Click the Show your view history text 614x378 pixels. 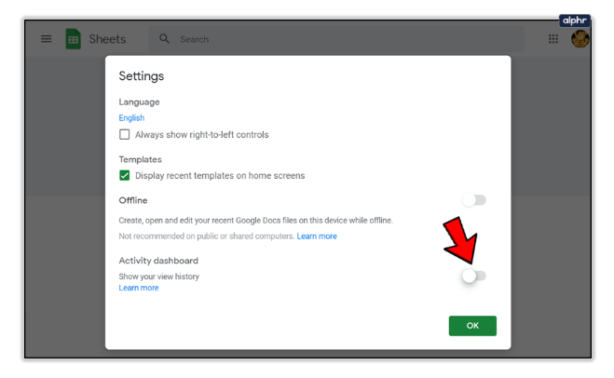(159, 277)
